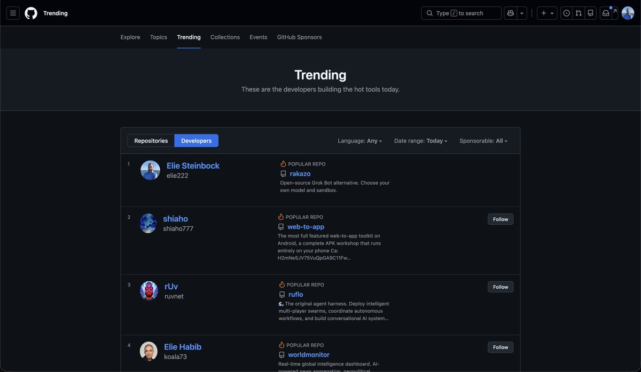This screenshot has height=372, width=641.
Task: Select the Developers trending view
Action: pyautogui.click(x=197, y=141)
